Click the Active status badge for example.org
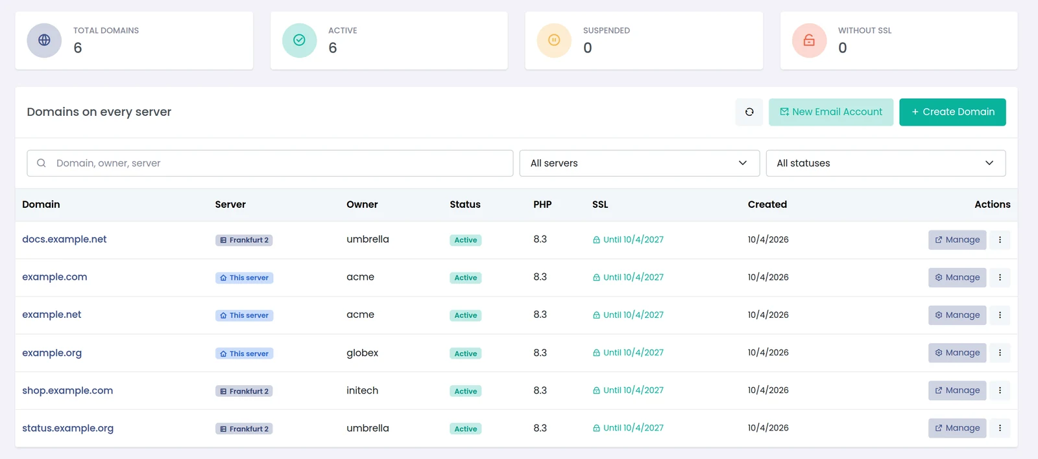Image resolution: width=1038 pixels, height=459 pixels. coord(466,353)
